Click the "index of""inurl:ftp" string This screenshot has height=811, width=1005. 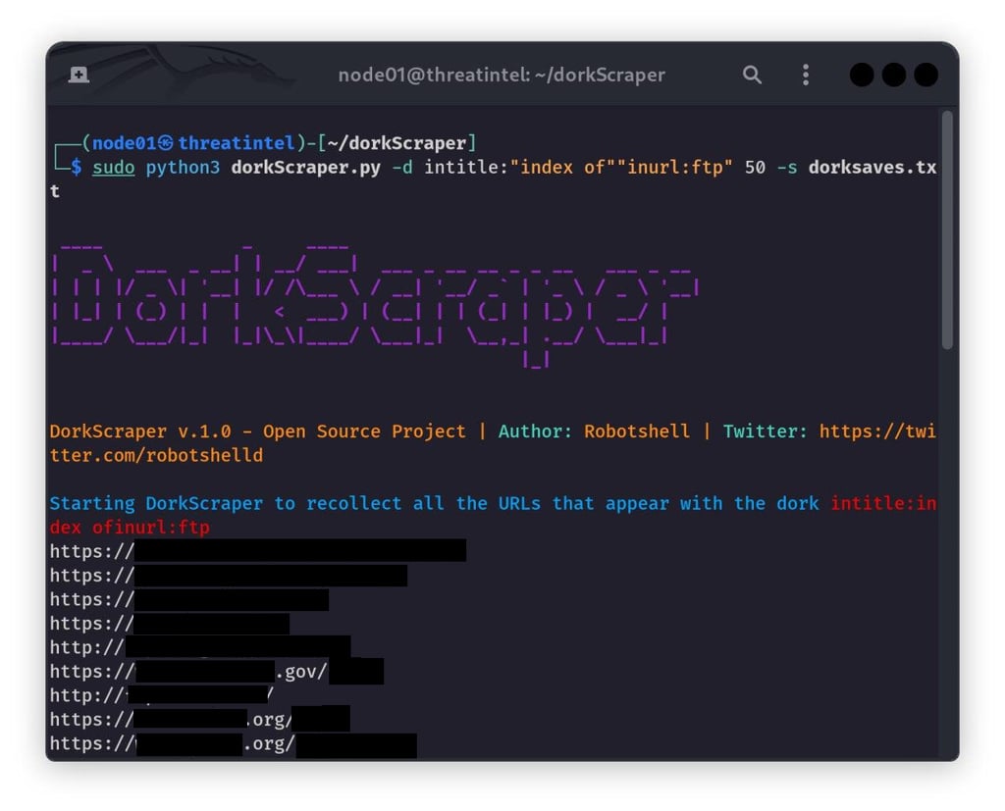[x=620, y=167]
